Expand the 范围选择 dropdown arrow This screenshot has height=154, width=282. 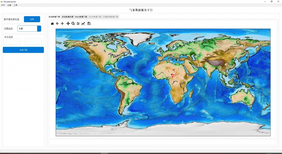click(39, 29)
